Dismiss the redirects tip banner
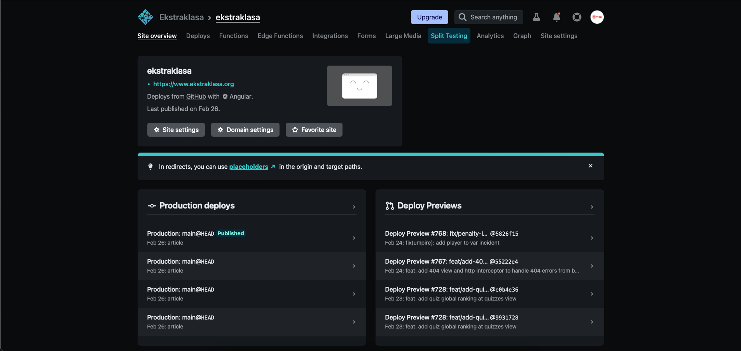The height and width of the screenshot is (351, 741). (591, 166)
